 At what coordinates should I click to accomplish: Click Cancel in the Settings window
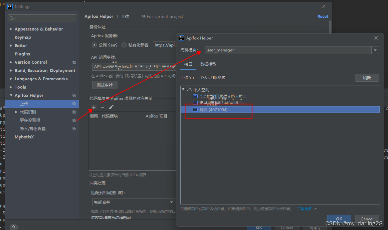[287, 228]
